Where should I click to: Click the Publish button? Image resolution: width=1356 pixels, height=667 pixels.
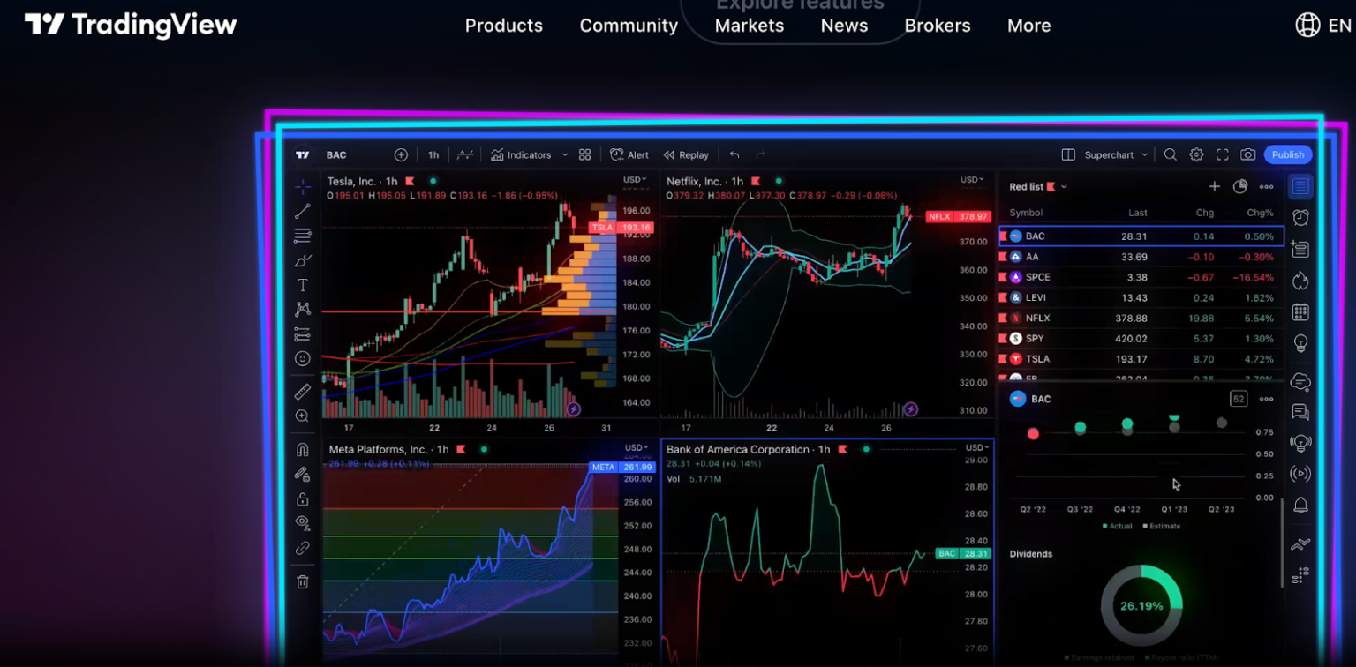[x=1287, y=154]
